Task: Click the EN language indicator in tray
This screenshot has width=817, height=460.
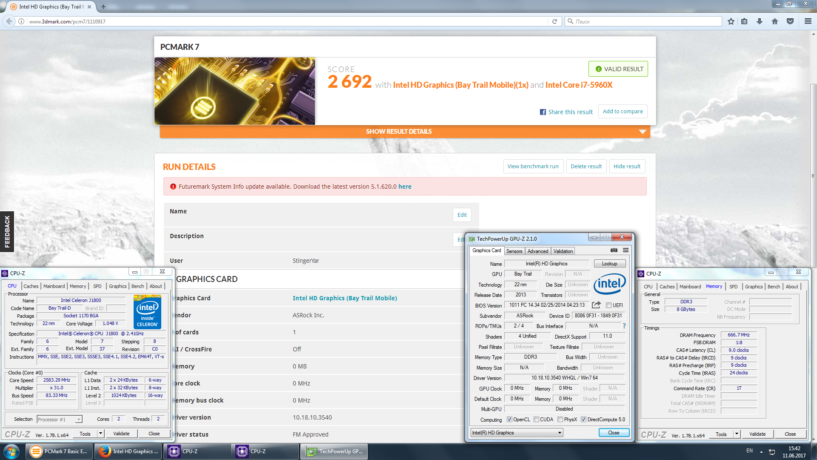Action: tap(749, 451)
